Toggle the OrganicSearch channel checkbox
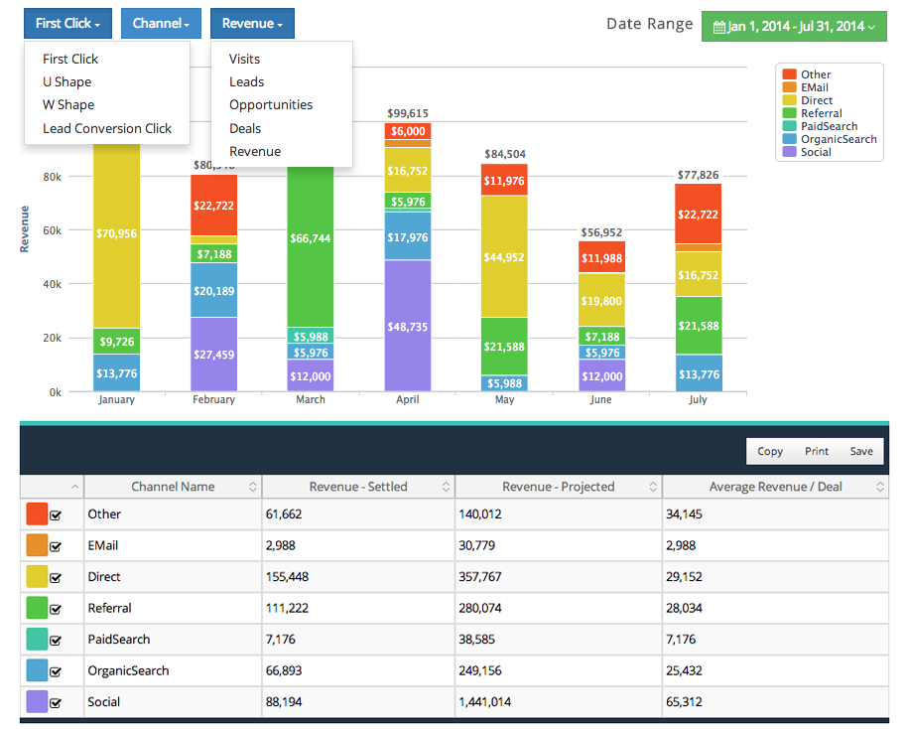Image resolution: width=908 pixels, height=729 pixels. coord(56,671)
